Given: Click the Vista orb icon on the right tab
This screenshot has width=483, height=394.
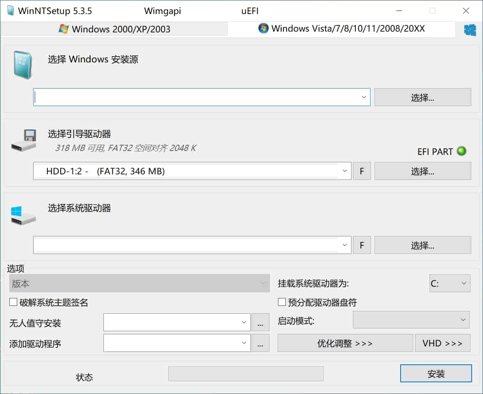Looking at the screenshot, I should click(x=263, y=28).
